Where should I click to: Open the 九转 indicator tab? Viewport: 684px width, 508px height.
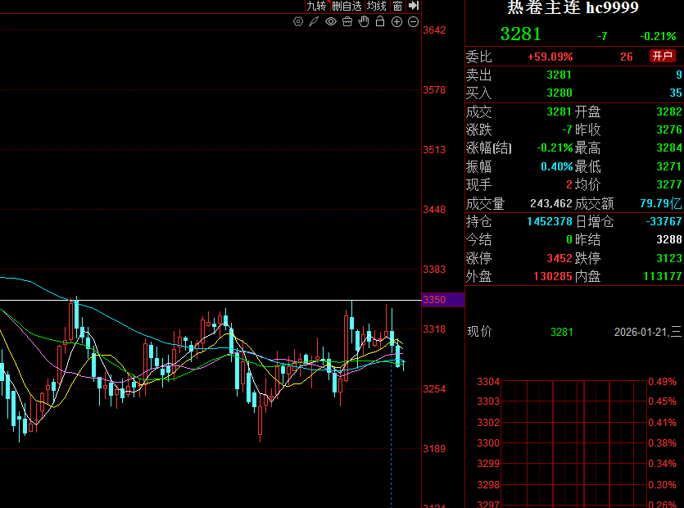pos(316,6)
